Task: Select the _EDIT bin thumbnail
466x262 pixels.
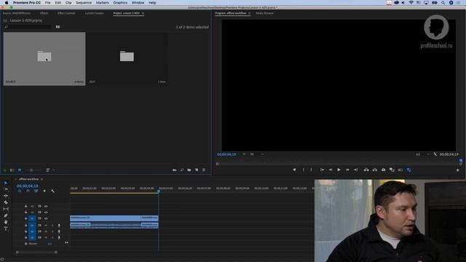Action: pos(127,59)
